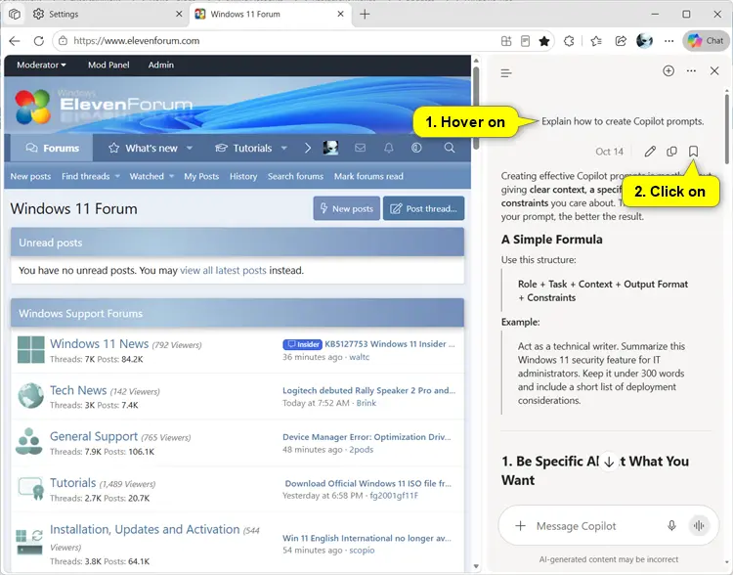Open the Extensions puzzle icon
733x575 pixels.
point(569,41)
